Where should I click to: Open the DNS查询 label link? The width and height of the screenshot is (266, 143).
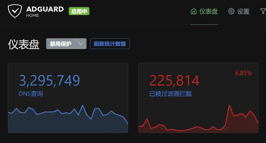coord(31,94)
